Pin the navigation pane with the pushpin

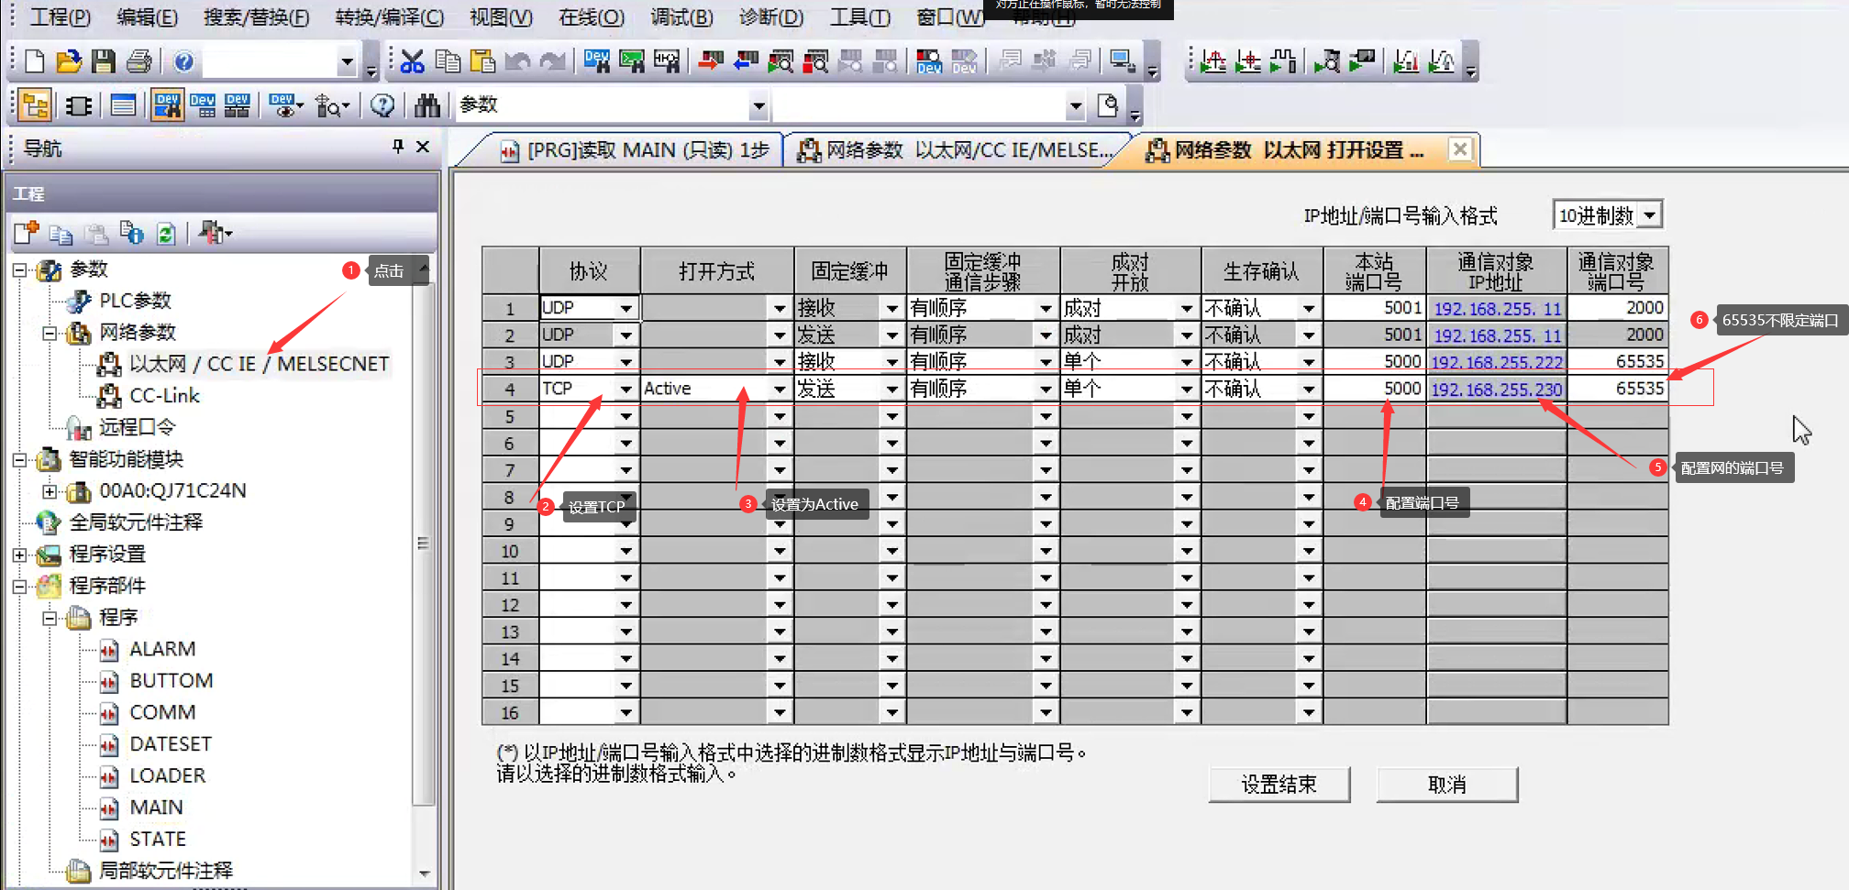click(397, 148)
